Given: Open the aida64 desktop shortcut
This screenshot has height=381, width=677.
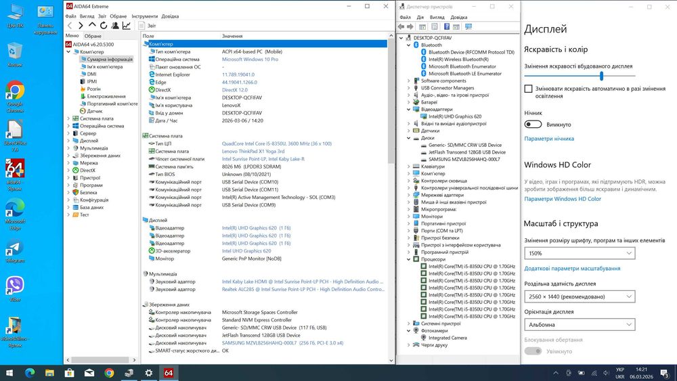Looking at the screenshot, I should (15, 175).
